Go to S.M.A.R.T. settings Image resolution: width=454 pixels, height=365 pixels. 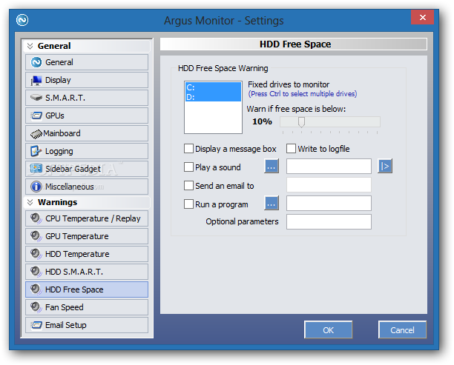pyautogui.click(x=87, y=98)
